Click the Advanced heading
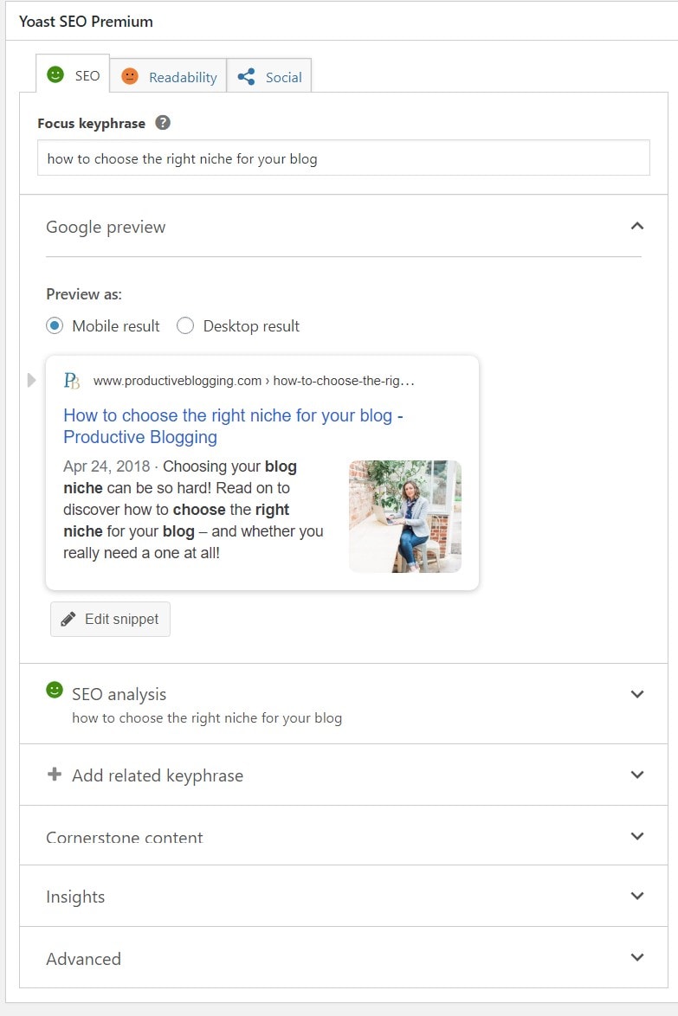The width and height of the screenshot is (678, 1016). tap(84, 958)
